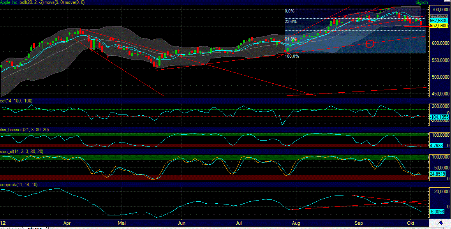Click the Aug month label on the time axis
Image resolution: width=451 pixels, height=229 pixels.
[x=296, y=223]
